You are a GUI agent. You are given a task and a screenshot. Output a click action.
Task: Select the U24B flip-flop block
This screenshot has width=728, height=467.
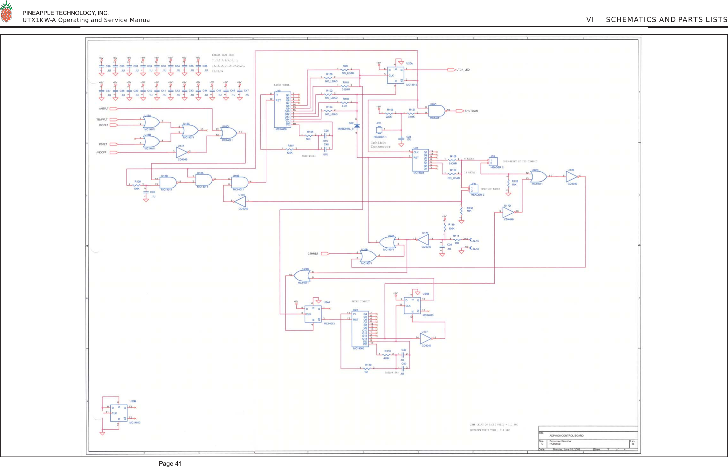pyautogui.click(x=412, y=306)
